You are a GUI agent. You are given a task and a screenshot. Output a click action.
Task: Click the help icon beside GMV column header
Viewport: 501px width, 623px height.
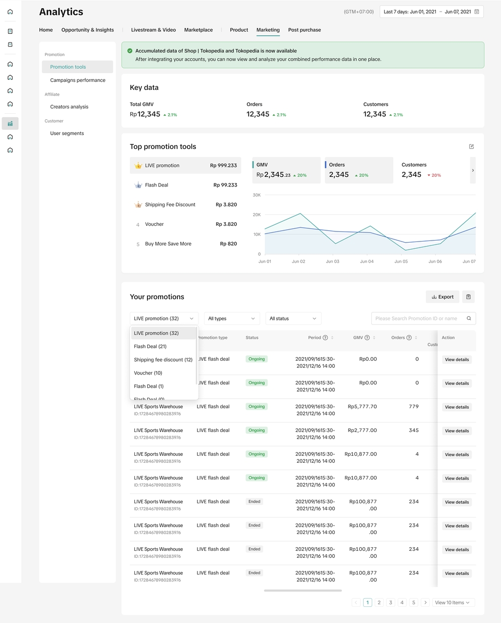(367, 338)
